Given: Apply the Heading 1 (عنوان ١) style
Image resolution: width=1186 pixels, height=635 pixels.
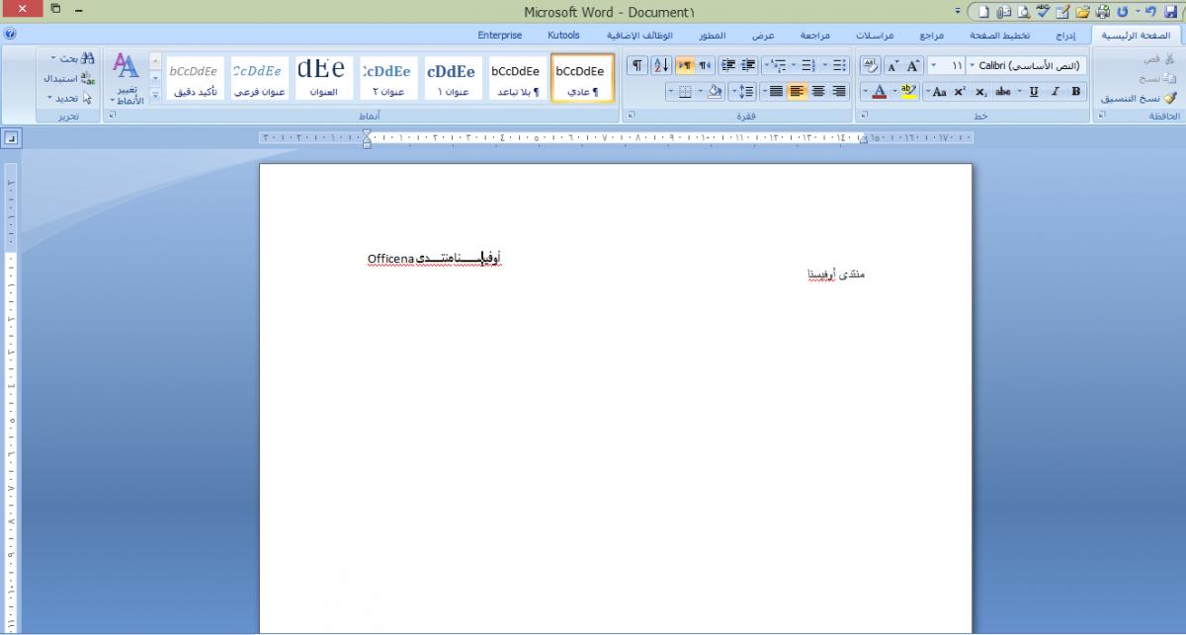Looking at the screenshot, I should click(453, 78).
